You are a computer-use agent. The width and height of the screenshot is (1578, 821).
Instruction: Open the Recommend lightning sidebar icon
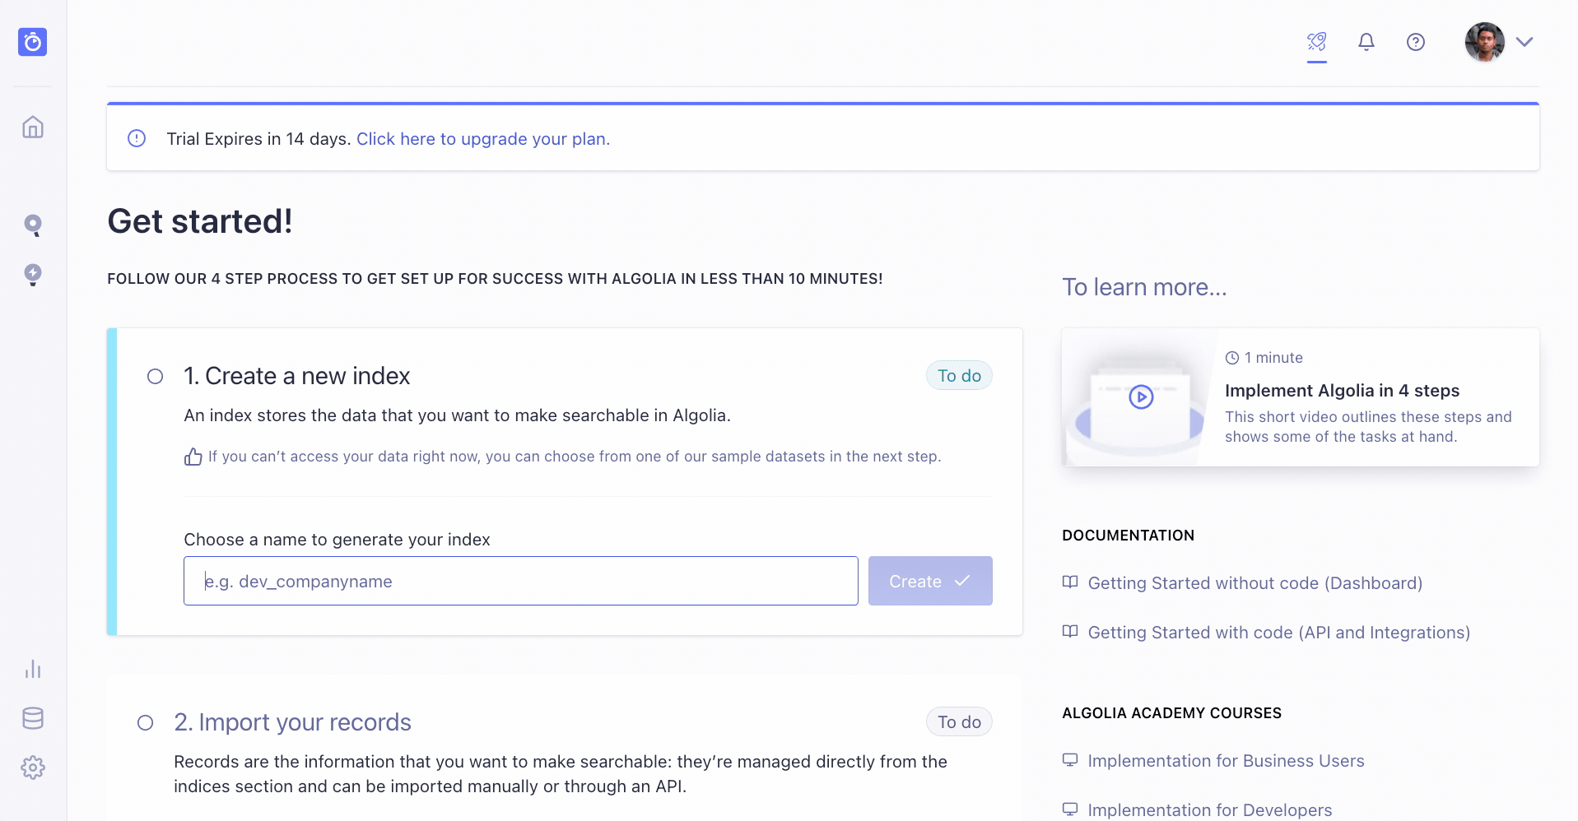pos(33,275)
